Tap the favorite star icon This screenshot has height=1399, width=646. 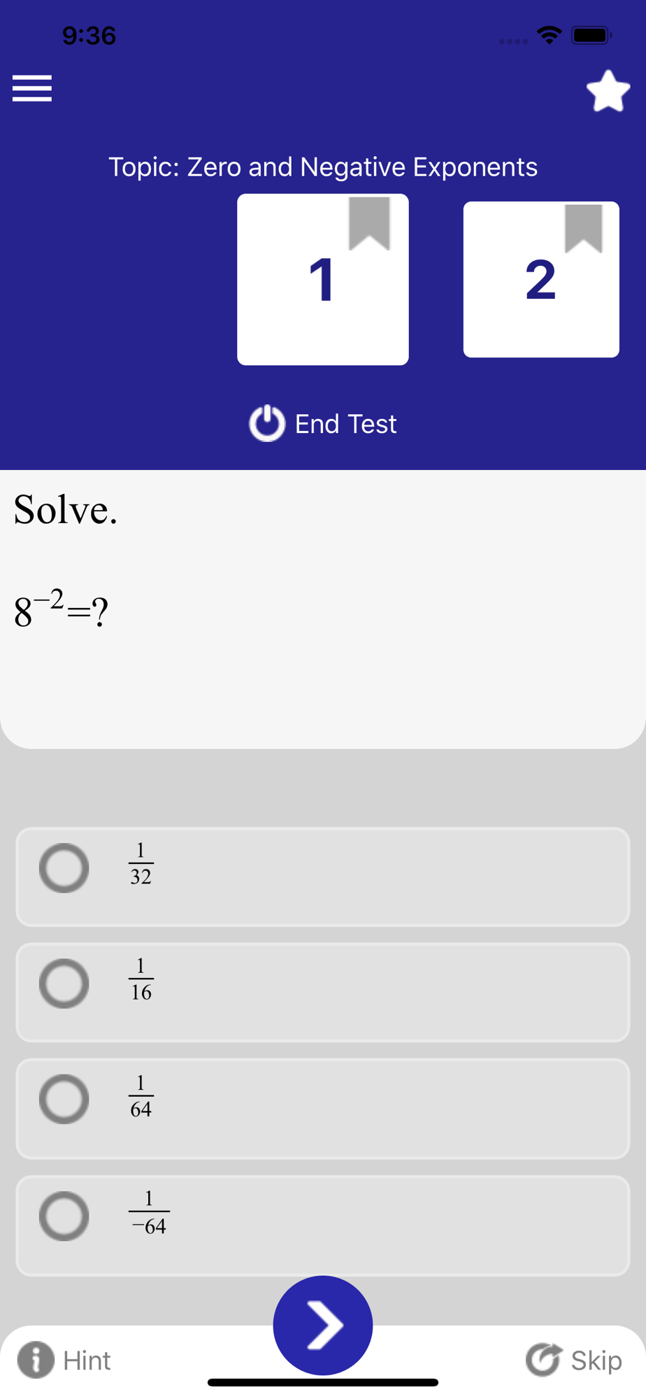pyautogui.click(x=608, y=91)
